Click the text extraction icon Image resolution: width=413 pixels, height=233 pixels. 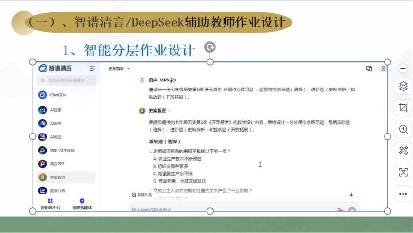pyautogui.click(x=403, y=172)
